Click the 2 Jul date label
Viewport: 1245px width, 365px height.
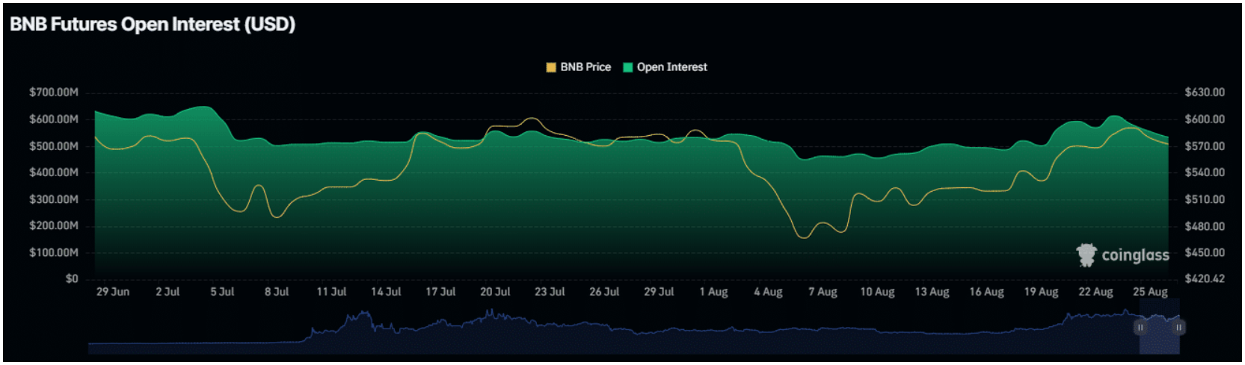coord(167,292)
